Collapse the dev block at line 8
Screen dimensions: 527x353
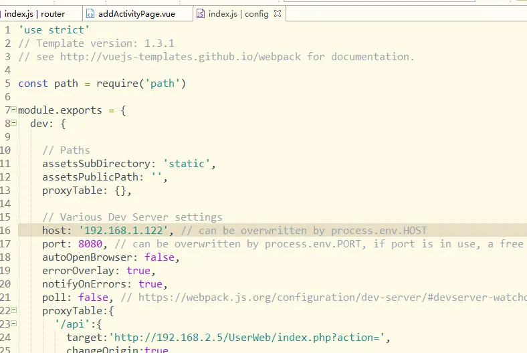click(x=14, y=123)
